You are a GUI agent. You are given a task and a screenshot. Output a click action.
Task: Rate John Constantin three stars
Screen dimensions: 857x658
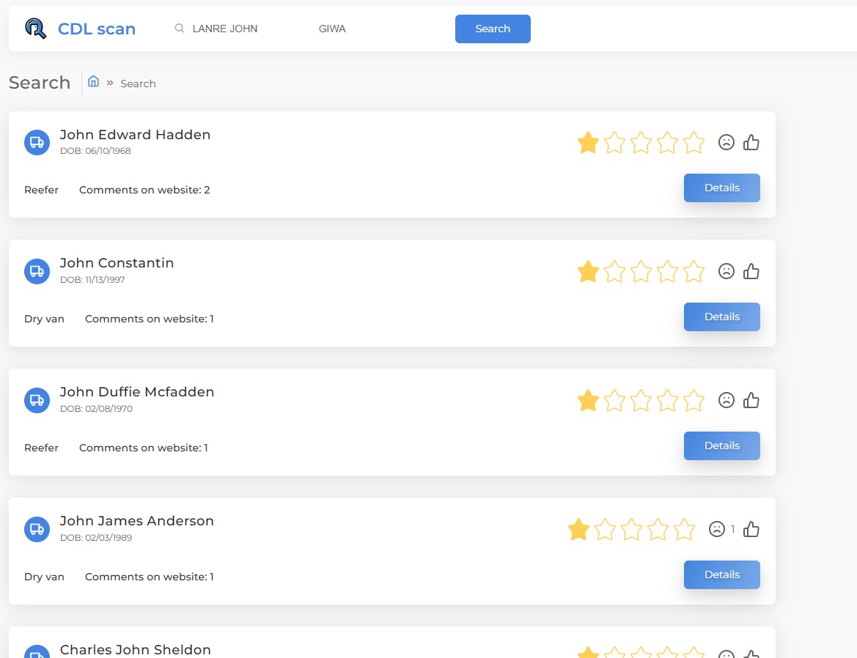point(641,272)
